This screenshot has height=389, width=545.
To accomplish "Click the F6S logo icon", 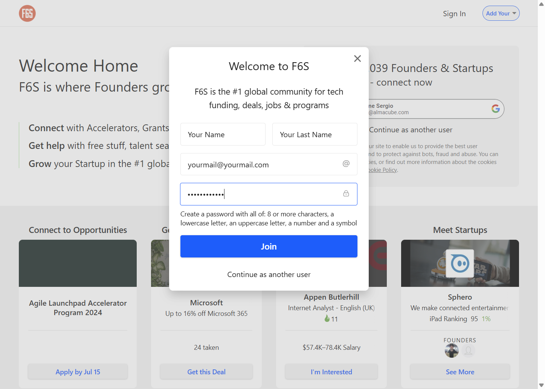I will coord(27,14).
